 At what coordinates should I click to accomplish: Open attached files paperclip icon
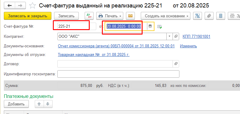coord(209,16)
